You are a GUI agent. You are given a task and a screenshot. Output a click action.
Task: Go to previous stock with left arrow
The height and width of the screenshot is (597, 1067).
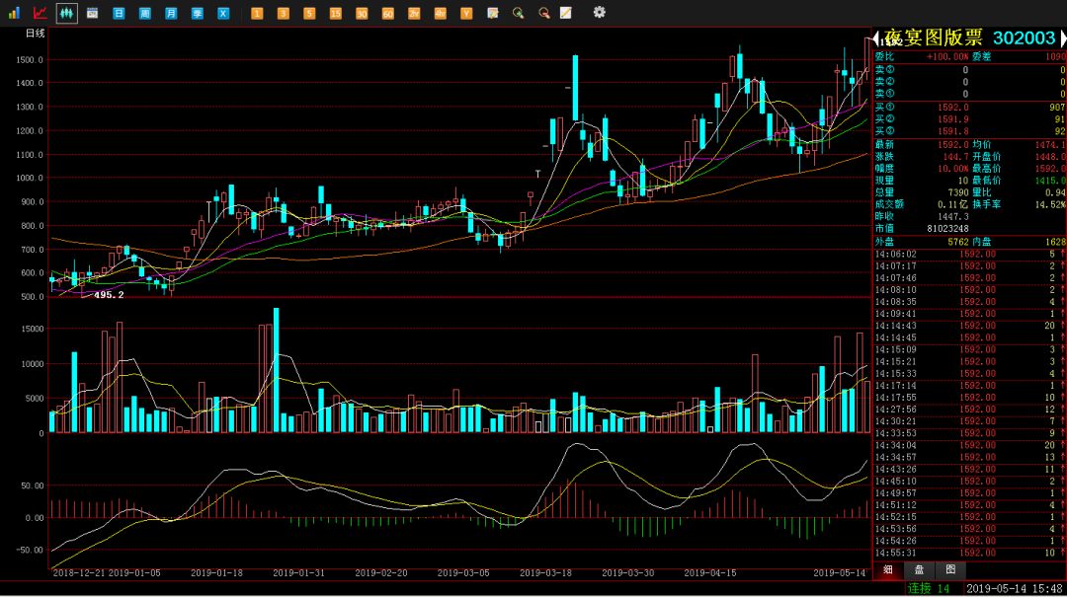coord(875,38)
